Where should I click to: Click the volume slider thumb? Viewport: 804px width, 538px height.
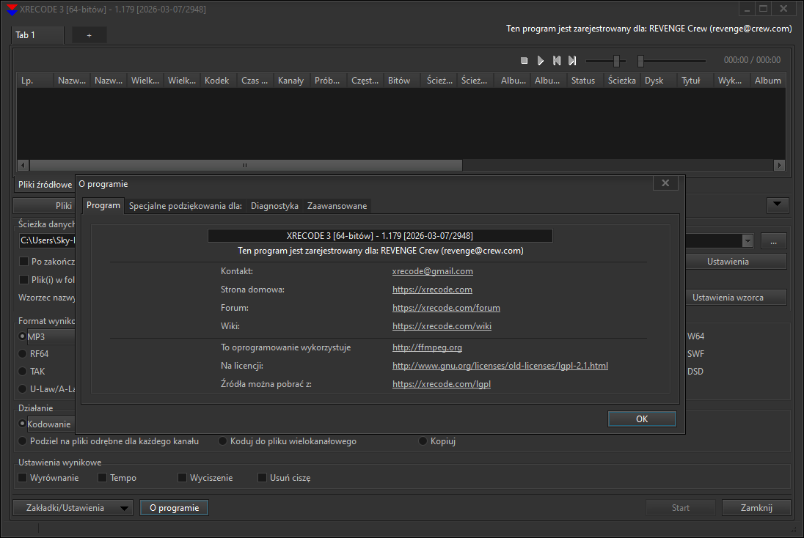click(617, 61)
